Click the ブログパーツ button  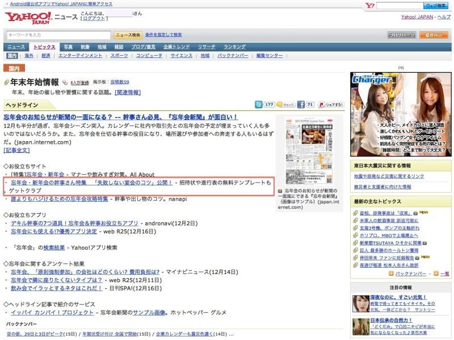point(402,35)
